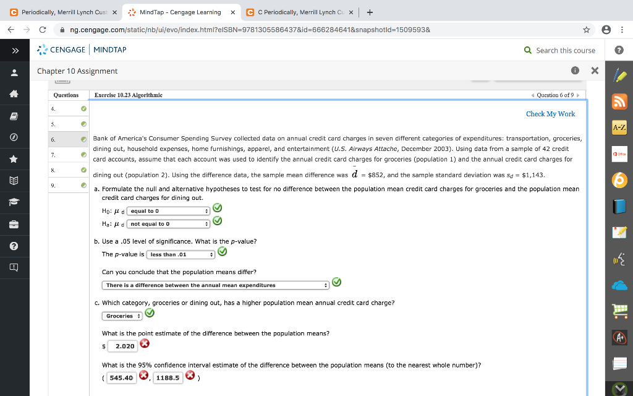Open the A+ grades app
The image size is (633, 396).
pos(619,337)
